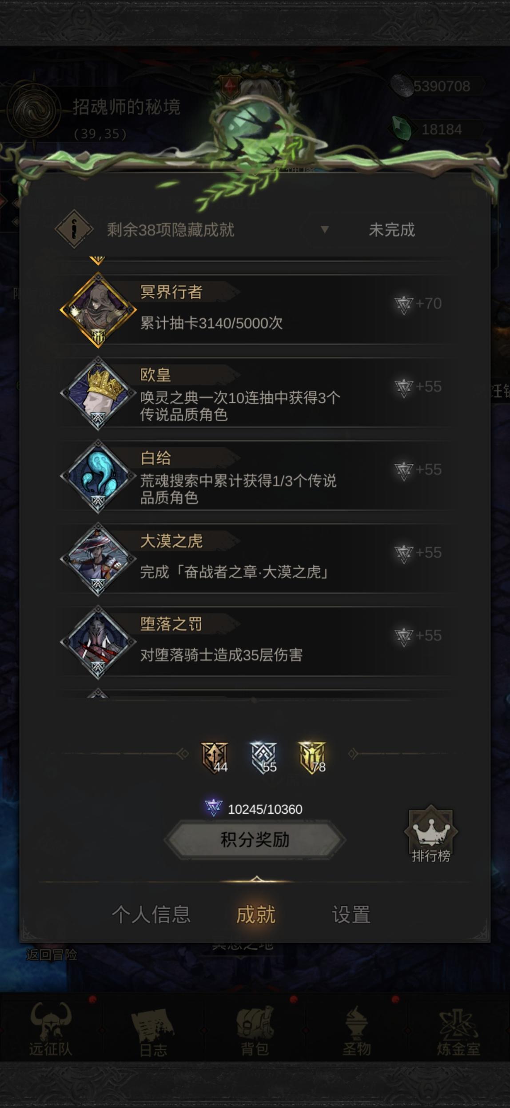Filter by gold badge showing 78

pos(313,758)
